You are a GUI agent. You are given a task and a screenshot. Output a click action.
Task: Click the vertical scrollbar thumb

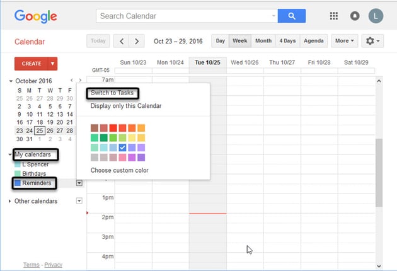pos(379,173)
